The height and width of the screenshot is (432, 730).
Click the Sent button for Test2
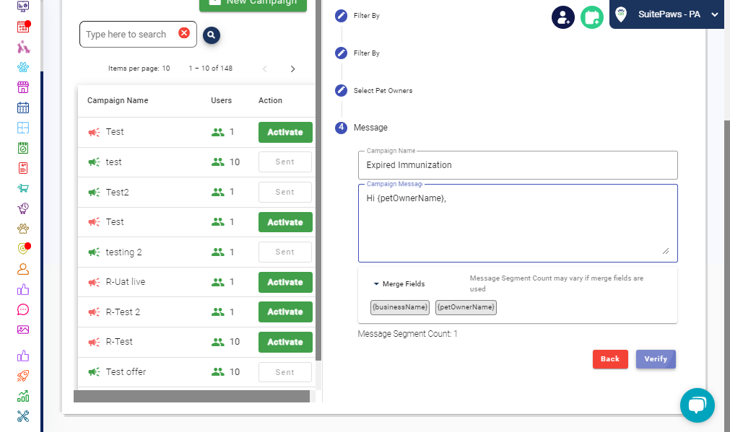[x=285, y=192]
